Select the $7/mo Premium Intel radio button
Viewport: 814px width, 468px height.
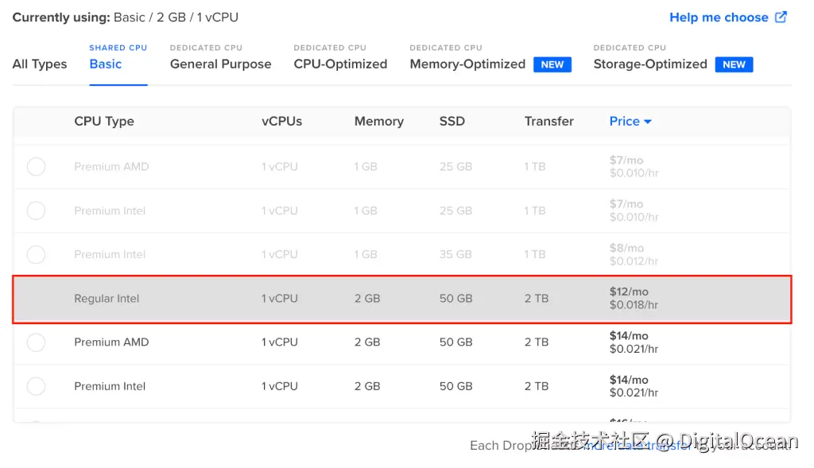(x=36, y=211)
